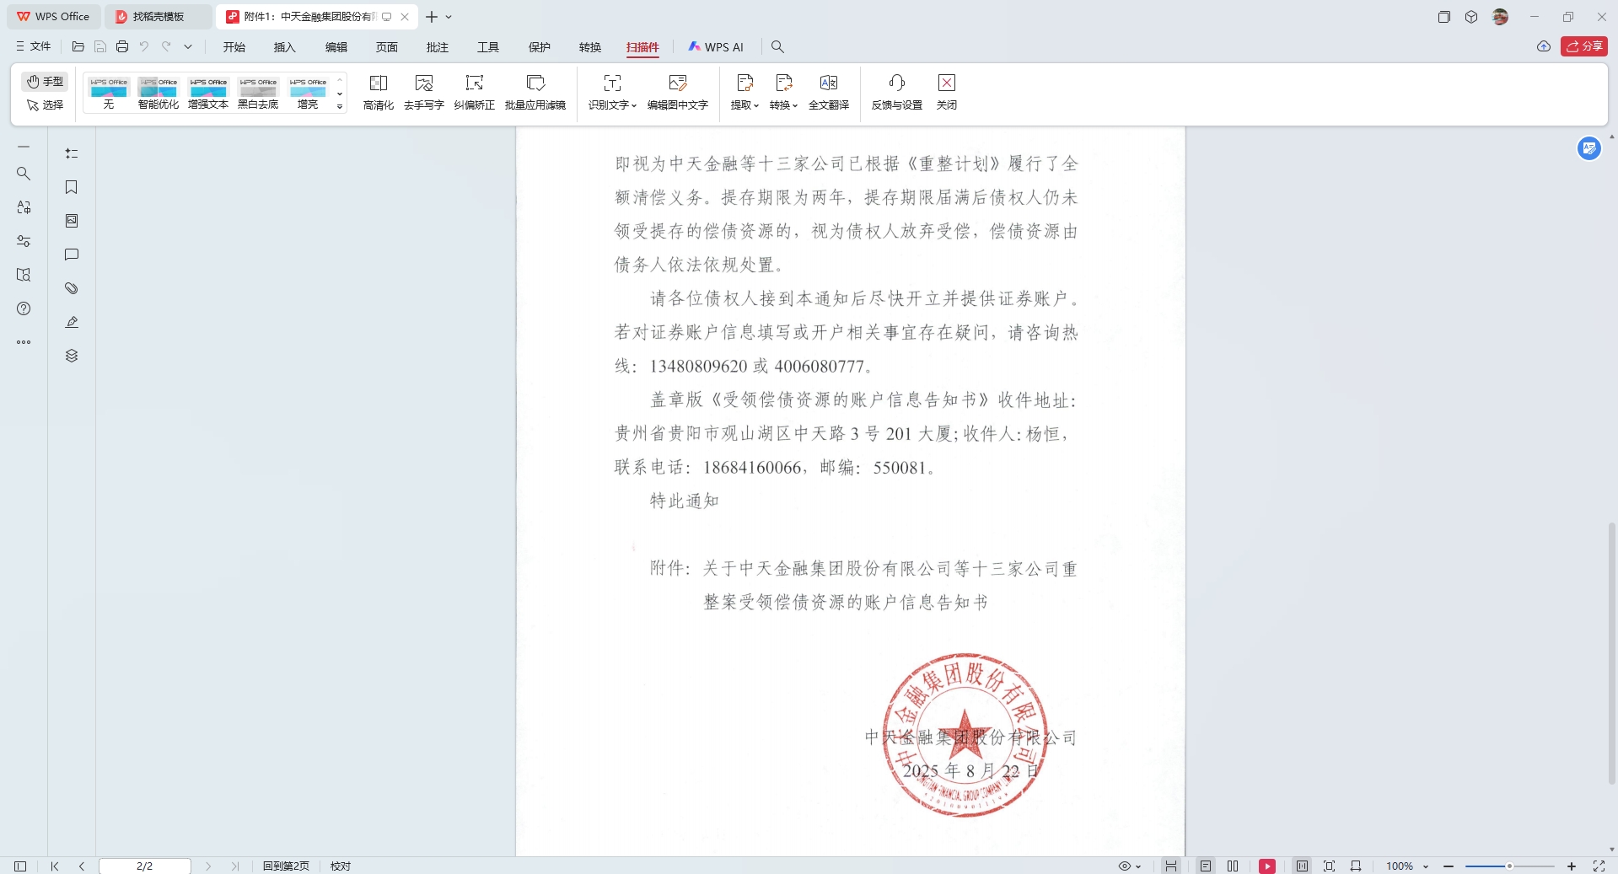Screen dimensions: 1618x874
Task: Click the 编辑图中文字 edit image text icon
Action: (678, 92)
